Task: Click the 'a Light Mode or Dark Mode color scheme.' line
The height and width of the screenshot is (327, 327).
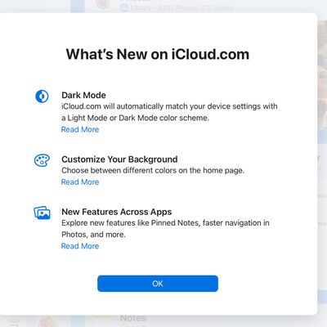Action: tap(135, 118)
